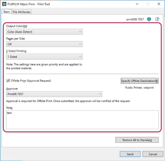This screenshot has height=161, width=165.
Task: Expand the Pages per Side dropdown
Action: pos(44,44)
